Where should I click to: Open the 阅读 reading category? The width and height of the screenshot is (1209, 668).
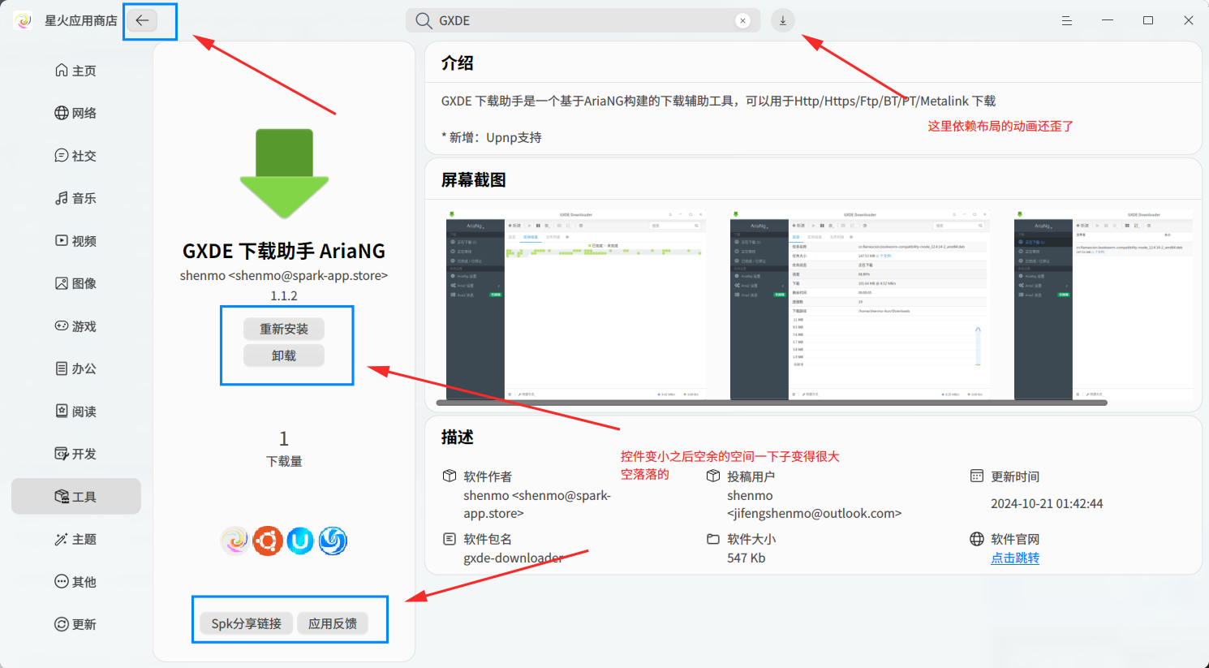click(x=76, y=412)
